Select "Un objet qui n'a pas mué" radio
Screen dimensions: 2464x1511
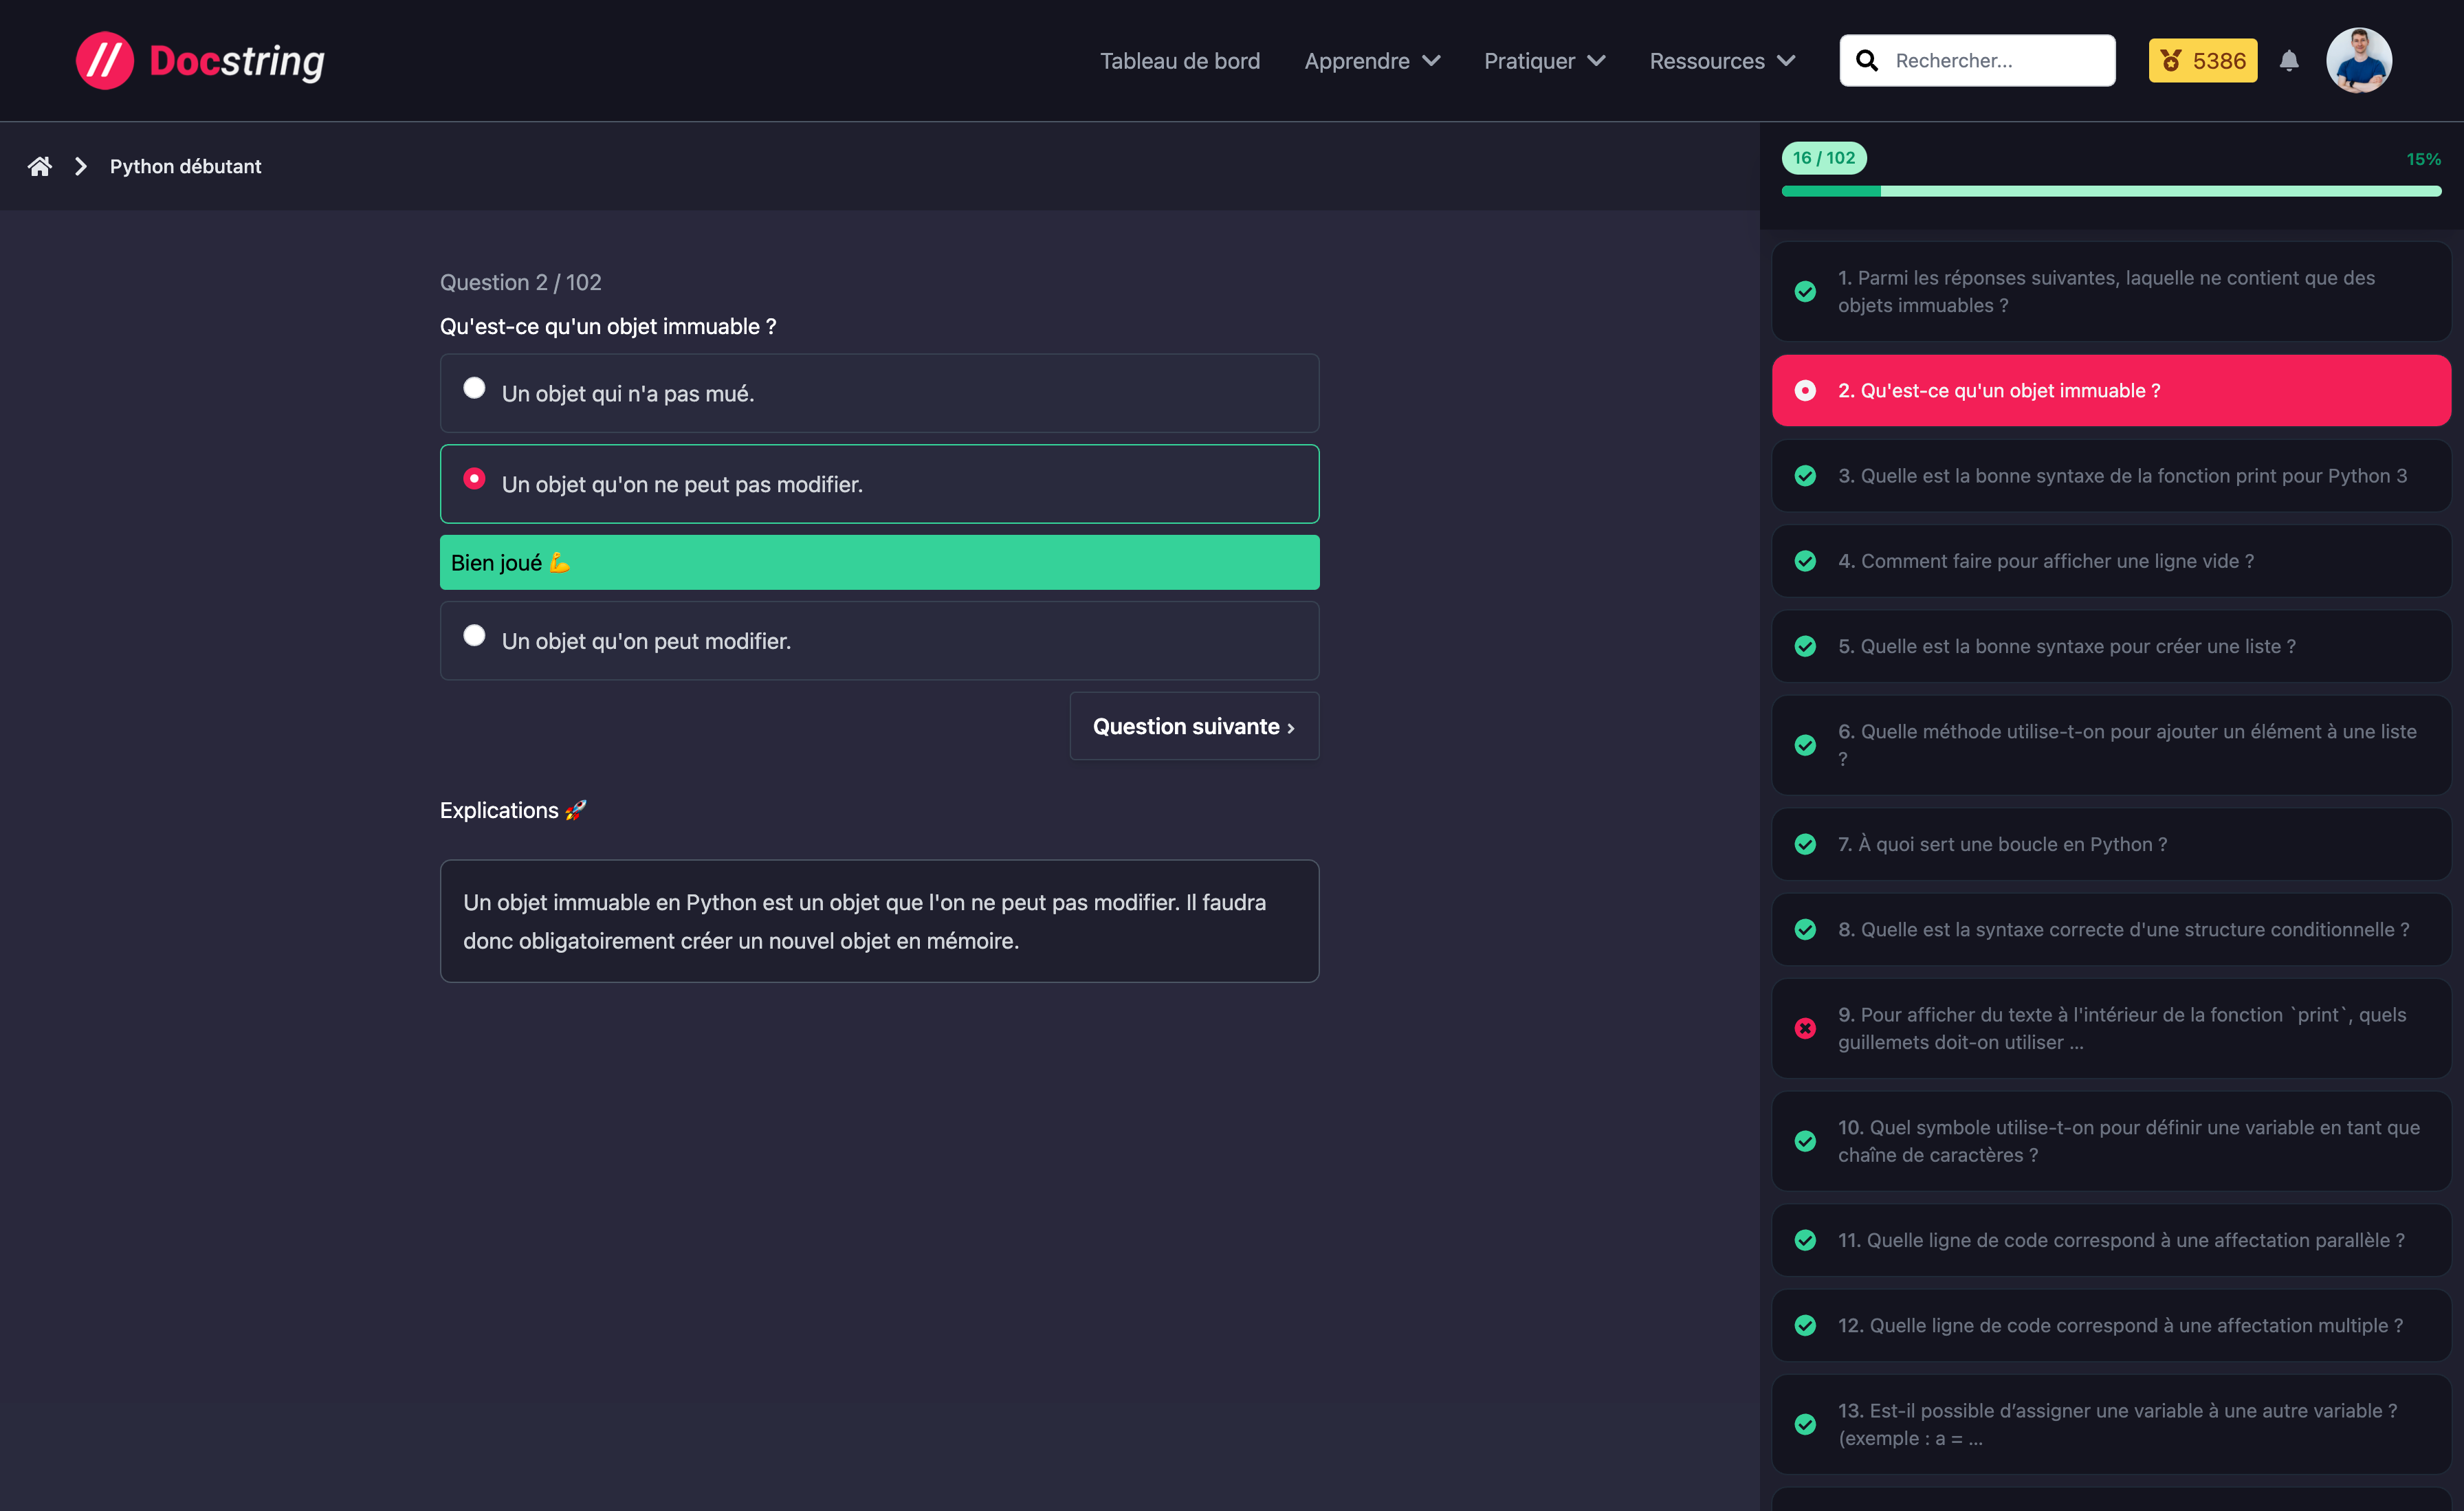coord(474,388)
